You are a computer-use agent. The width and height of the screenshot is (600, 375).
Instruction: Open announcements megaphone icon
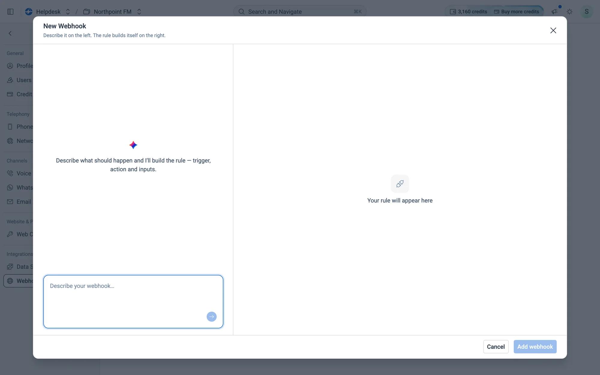click(x=554, y=12)
